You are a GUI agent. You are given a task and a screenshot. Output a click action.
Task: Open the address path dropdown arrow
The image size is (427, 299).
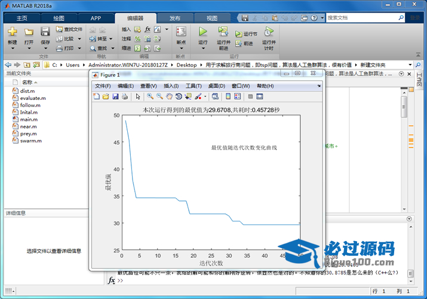coord(410,65)
